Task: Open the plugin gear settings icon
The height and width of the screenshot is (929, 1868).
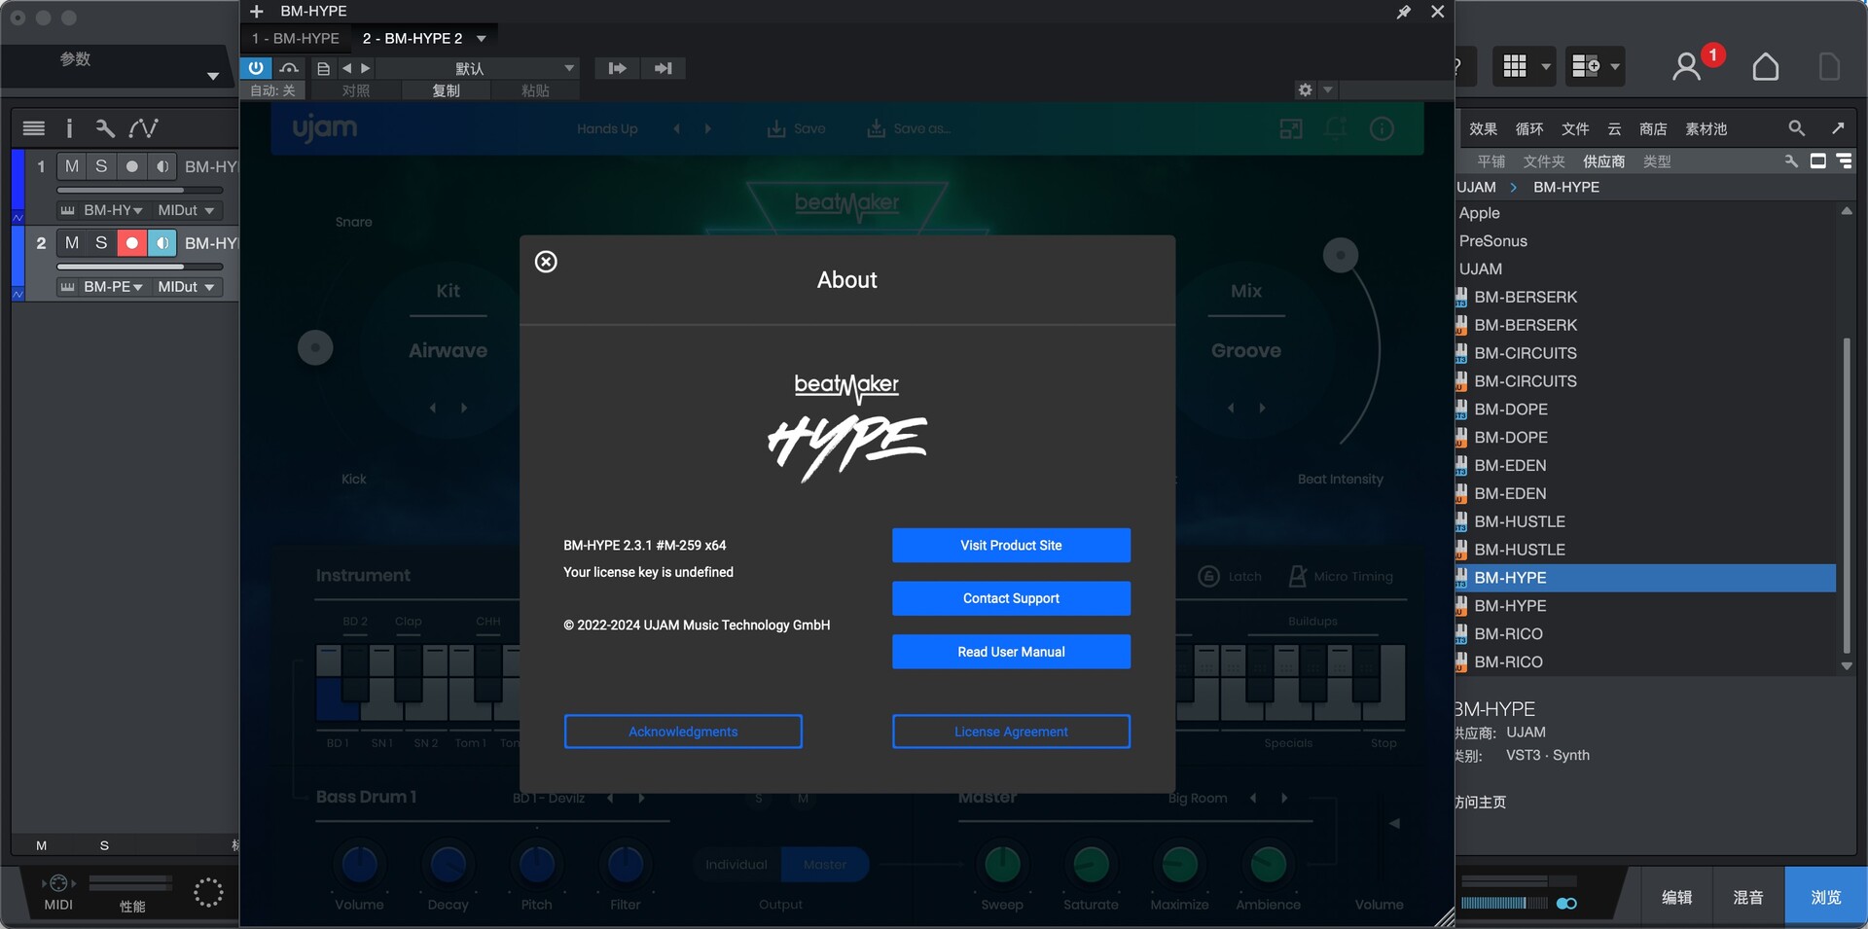Action: tap(1305, 89)
